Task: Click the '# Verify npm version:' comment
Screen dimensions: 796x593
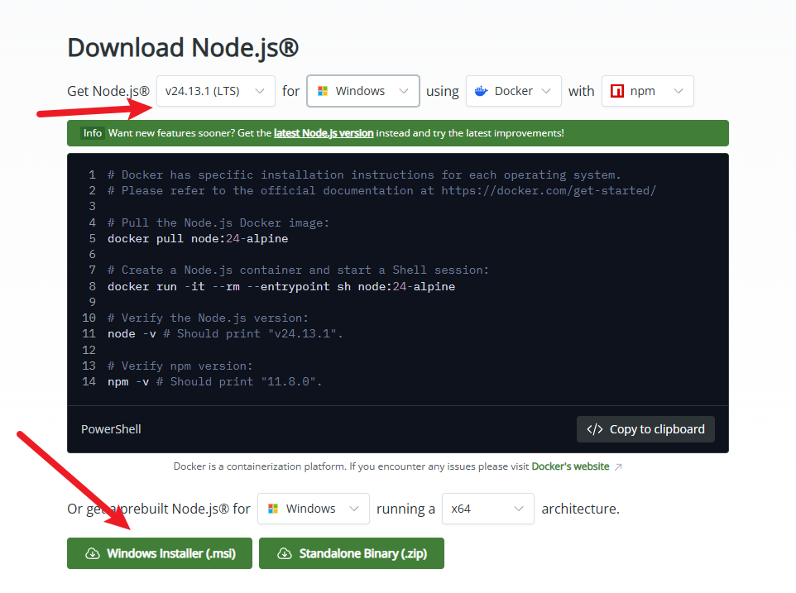Action: tap(180, 366)
